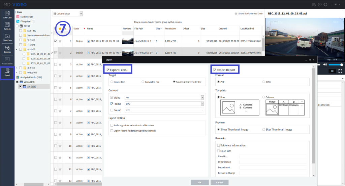Select Filesystem (1) tree node

click(x=27, y=21)
